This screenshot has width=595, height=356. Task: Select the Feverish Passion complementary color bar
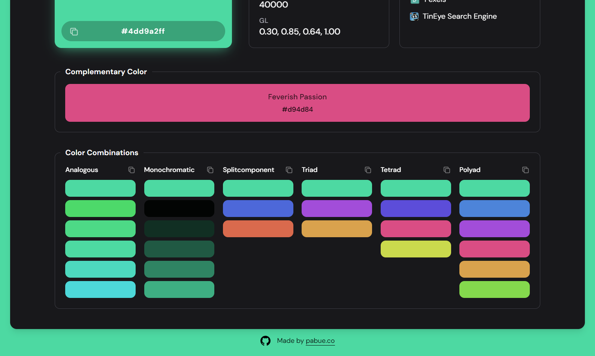click(297, 103)
